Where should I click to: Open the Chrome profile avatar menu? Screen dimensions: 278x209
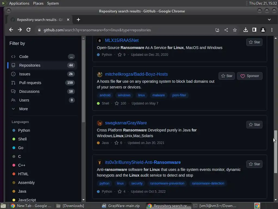click(263, 30)
